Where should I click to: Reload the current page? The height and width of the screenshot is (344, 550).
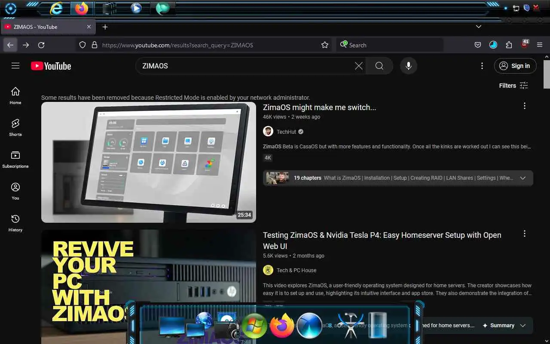click(41, 45)
